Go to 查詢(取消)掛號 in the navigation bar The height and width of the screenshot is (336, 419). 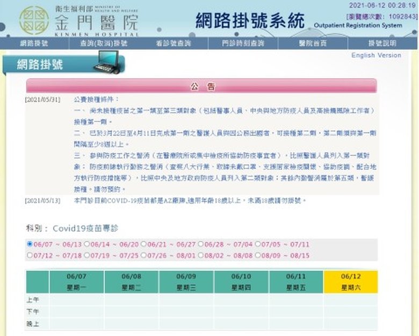tap(104, 43)
